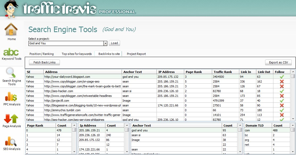The image size is (296, 155).
Task: Open the Project Report tab
Action: (136, 54)
